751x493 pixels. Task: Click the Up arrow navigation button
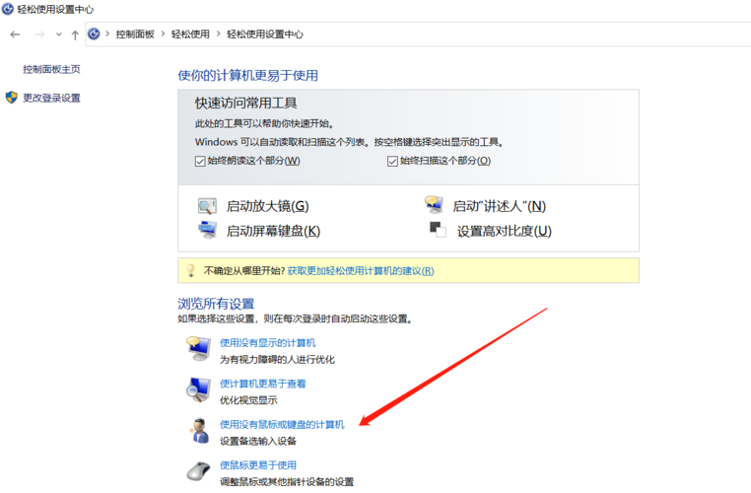pyautogui.click(x=75, y=35)
